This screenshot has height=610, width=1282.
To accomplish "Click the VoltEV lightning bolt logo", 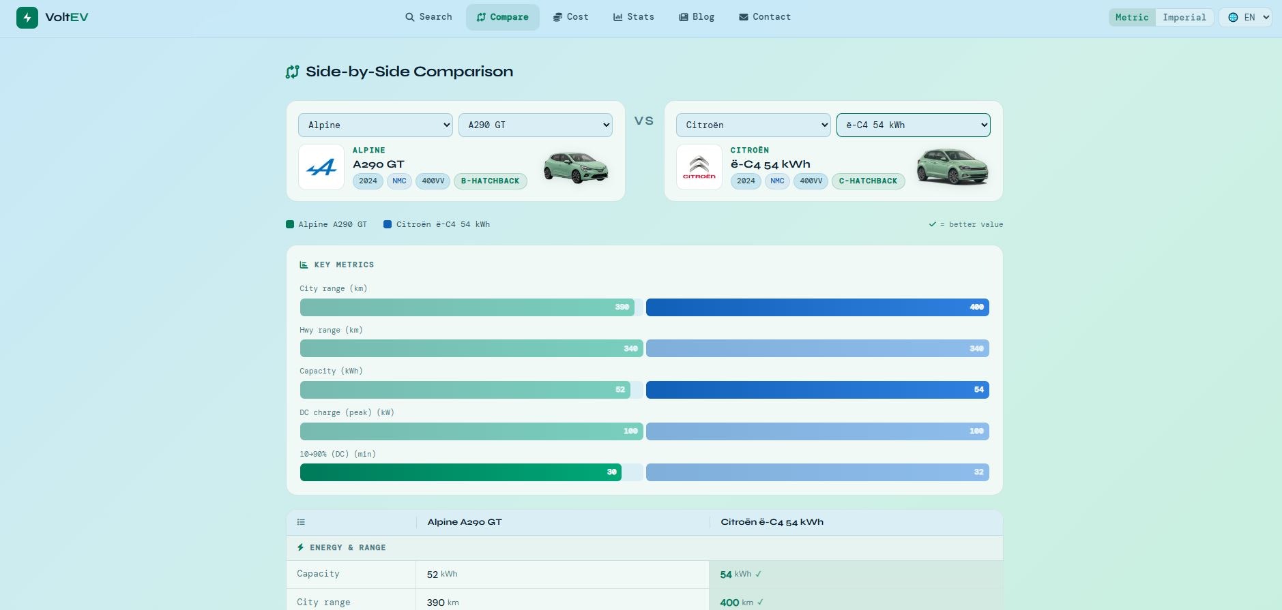I will click(27, 18).
